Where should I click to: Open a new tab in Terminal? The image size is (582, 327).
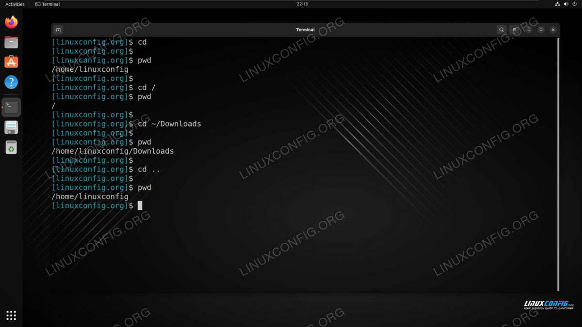click(x=58, y=30)
